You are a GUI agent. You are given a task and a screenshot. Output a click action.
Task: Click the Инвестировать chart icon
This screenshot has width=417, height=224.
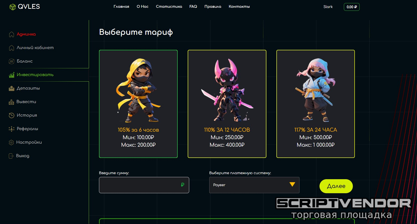click(12, 75)
